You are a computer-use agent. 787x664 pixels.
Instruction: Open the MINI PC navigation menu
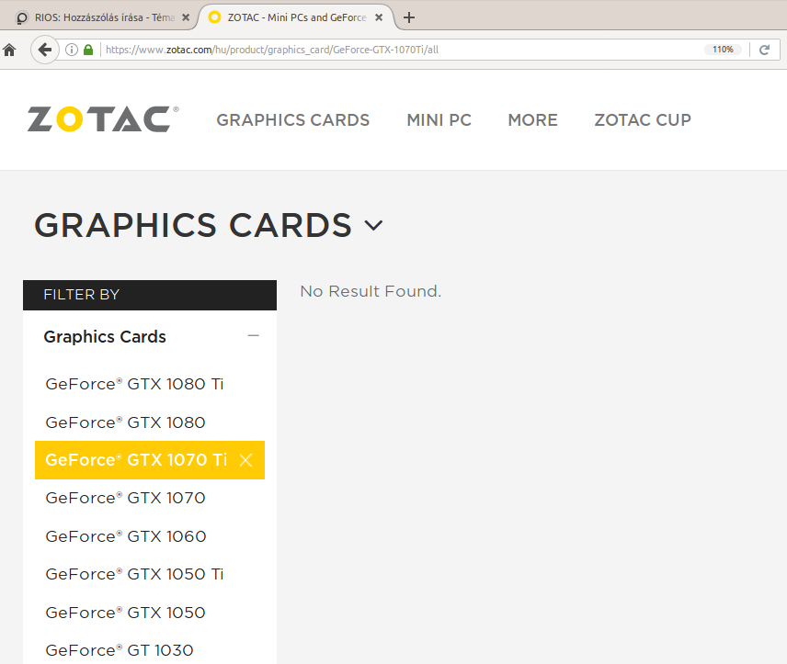[x=439, y=120]
